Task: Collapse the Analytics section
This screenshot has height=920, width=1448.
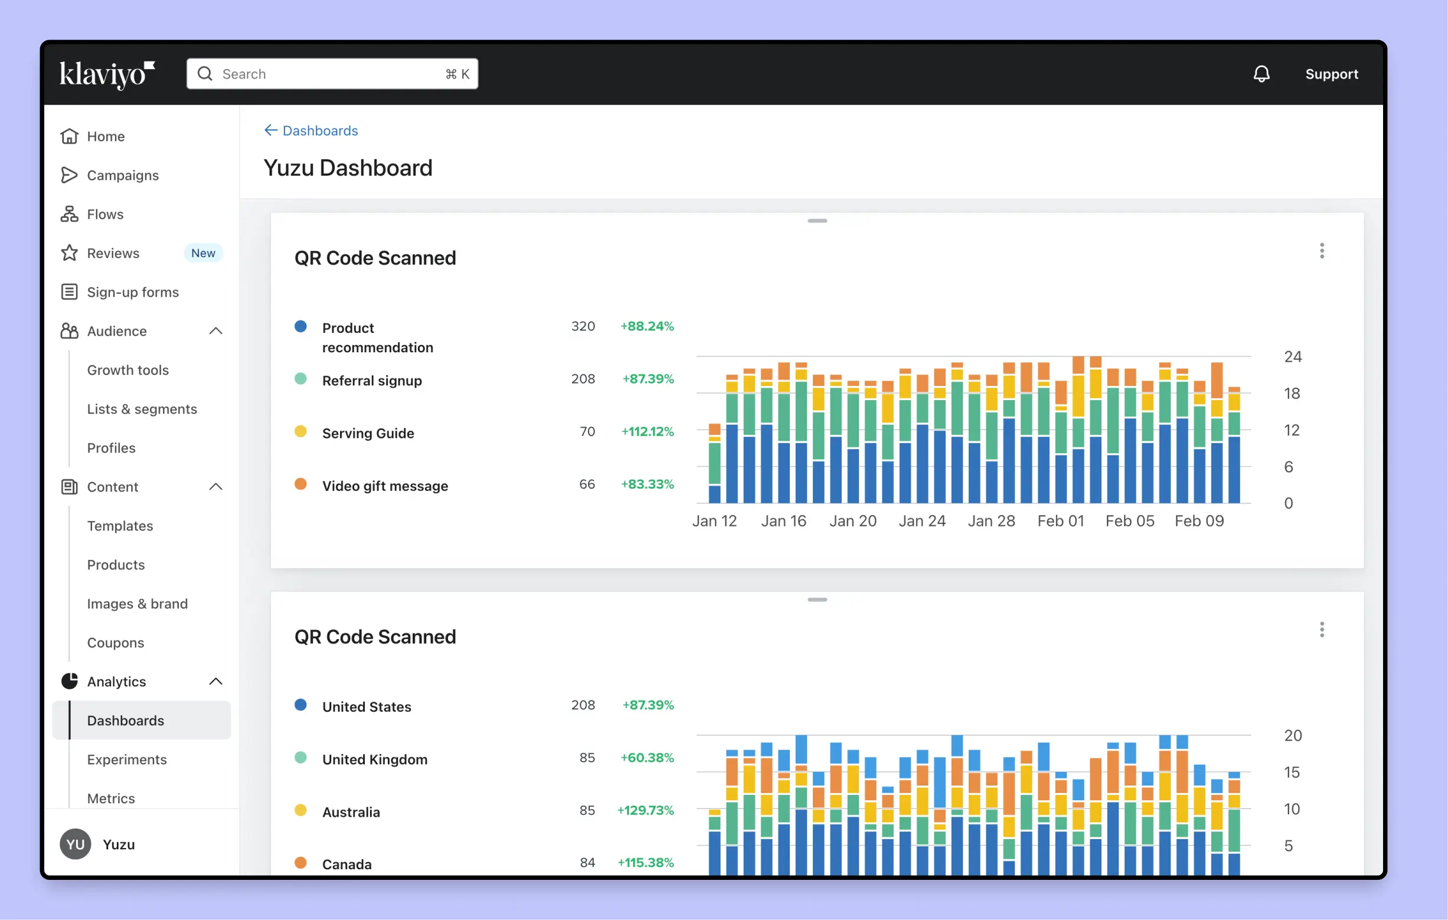Action: 216,681
